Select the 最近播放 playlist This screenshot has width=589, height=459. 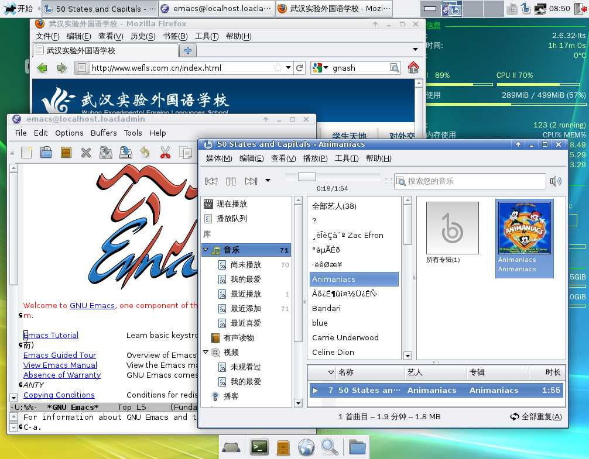click(246, 294)
